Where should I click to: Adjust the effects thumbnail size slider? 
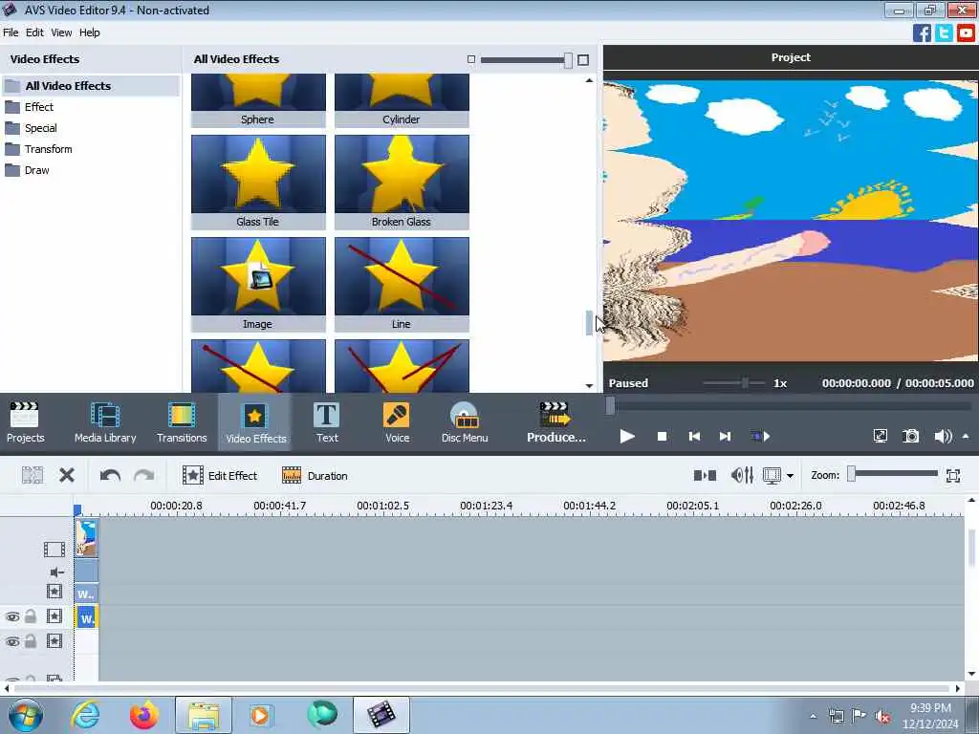point(526,60)
